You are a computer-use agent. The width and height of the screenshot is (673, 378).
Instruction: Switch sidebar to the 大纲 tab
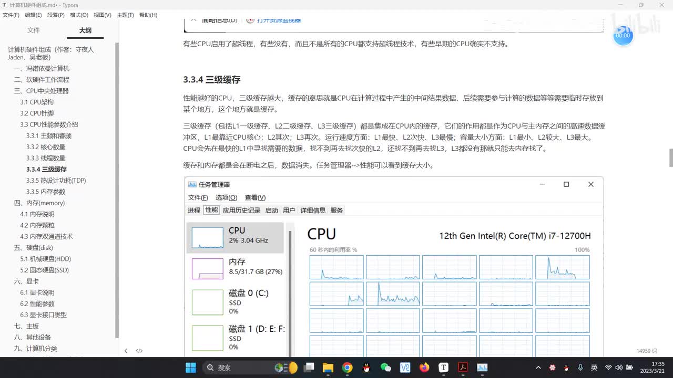(x=85, y=30)
